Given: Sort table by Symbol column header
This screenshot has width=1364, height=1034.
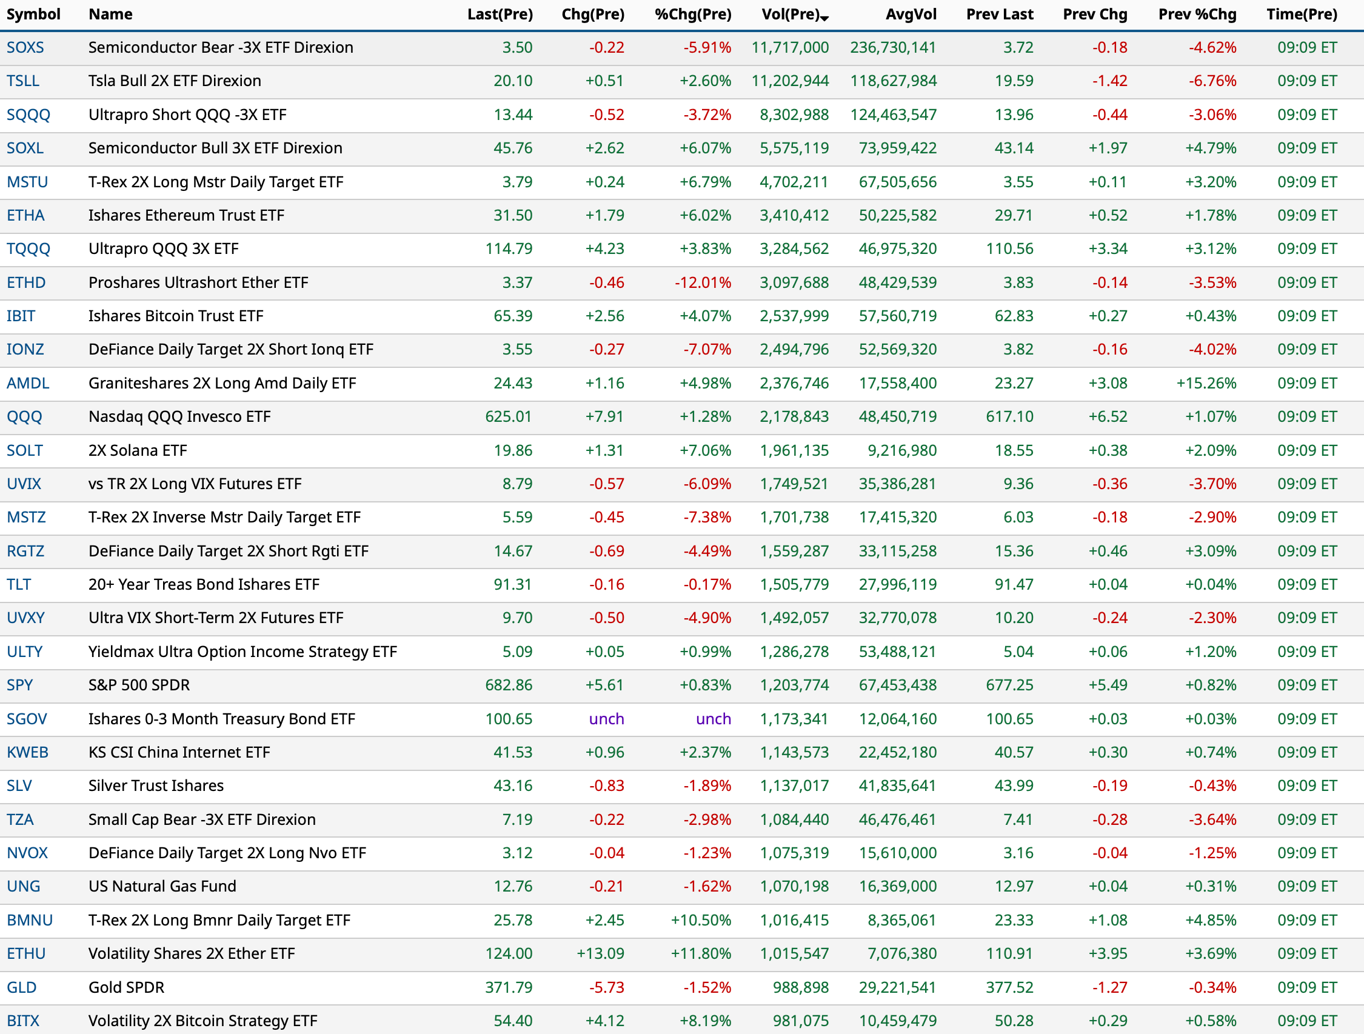Looking at the screenshot, I should [x=33, y=14].
